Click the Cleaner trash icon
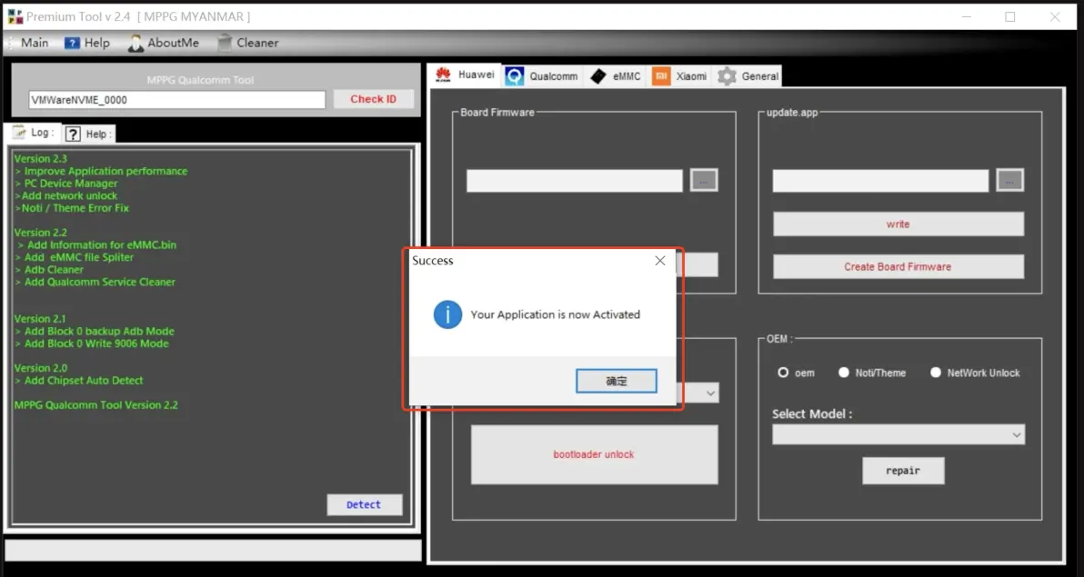The width and height of the screenshot is (1084, 577). (225, 43)
